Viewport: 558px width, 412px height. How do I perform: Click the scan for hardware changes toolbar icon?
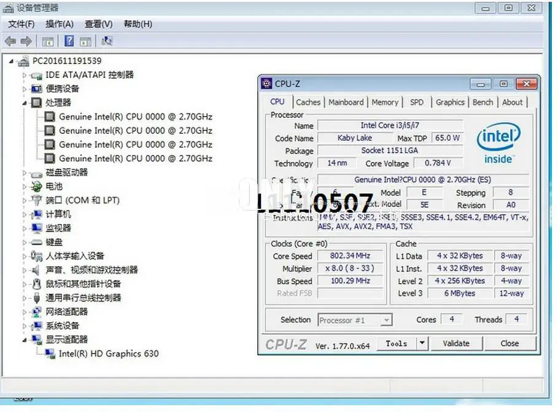[x=107, y=41]
